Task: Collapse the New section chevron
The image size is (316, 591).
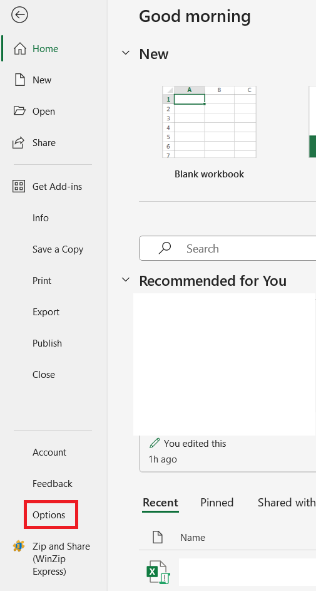Action: 126,53
